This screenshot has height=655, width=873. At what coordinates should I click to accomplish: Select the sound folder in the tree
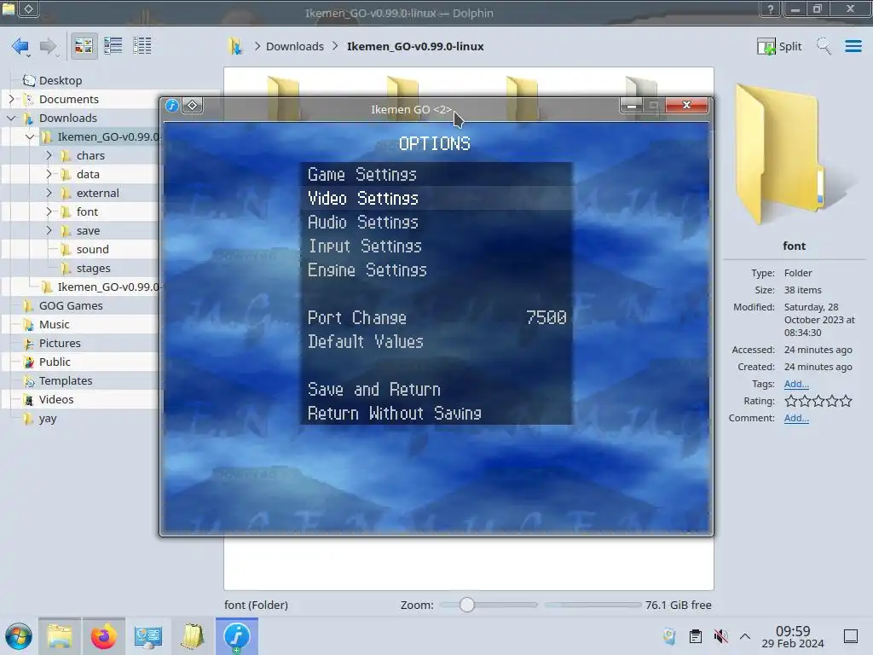click(x=92, y=250)
